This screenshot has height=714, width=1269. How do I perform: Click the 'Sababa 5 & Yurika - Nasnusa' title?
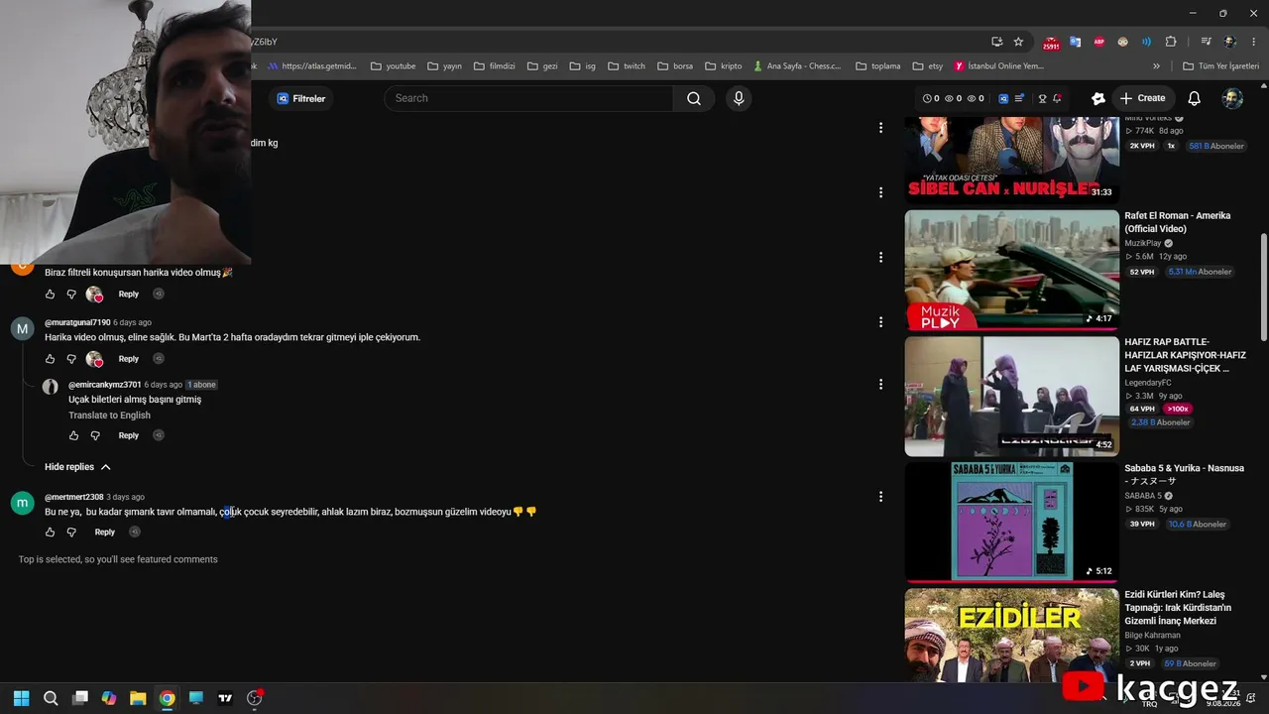[1184, 475]
